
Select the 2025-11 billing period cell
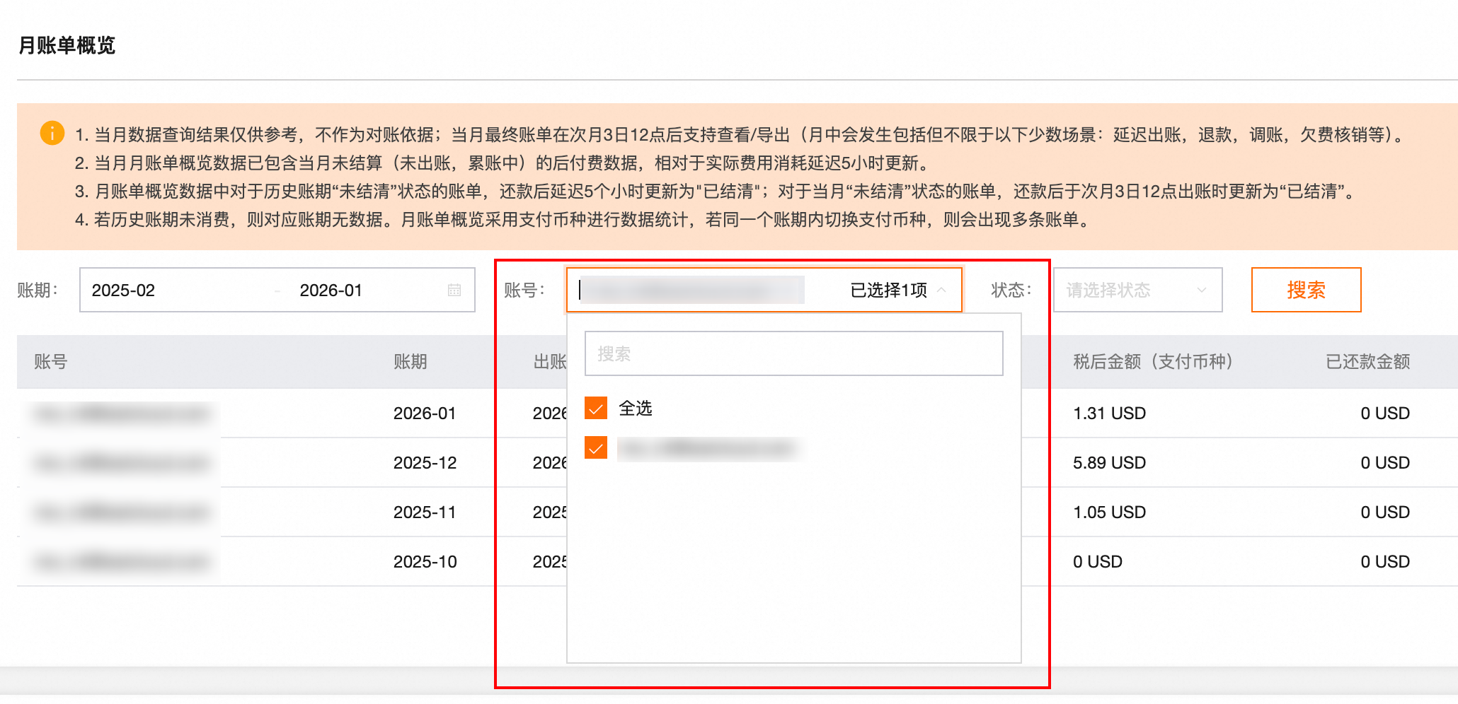[x=425, y=512]
